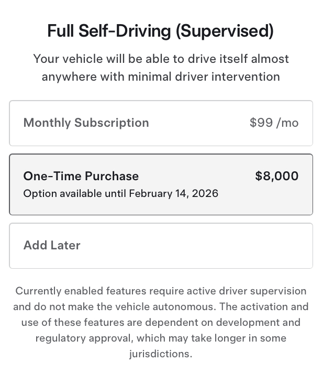Screen dimensions: 334x373
Task: Click the word "jurisdictions." in the disclaimer
Action: (161, 354)
